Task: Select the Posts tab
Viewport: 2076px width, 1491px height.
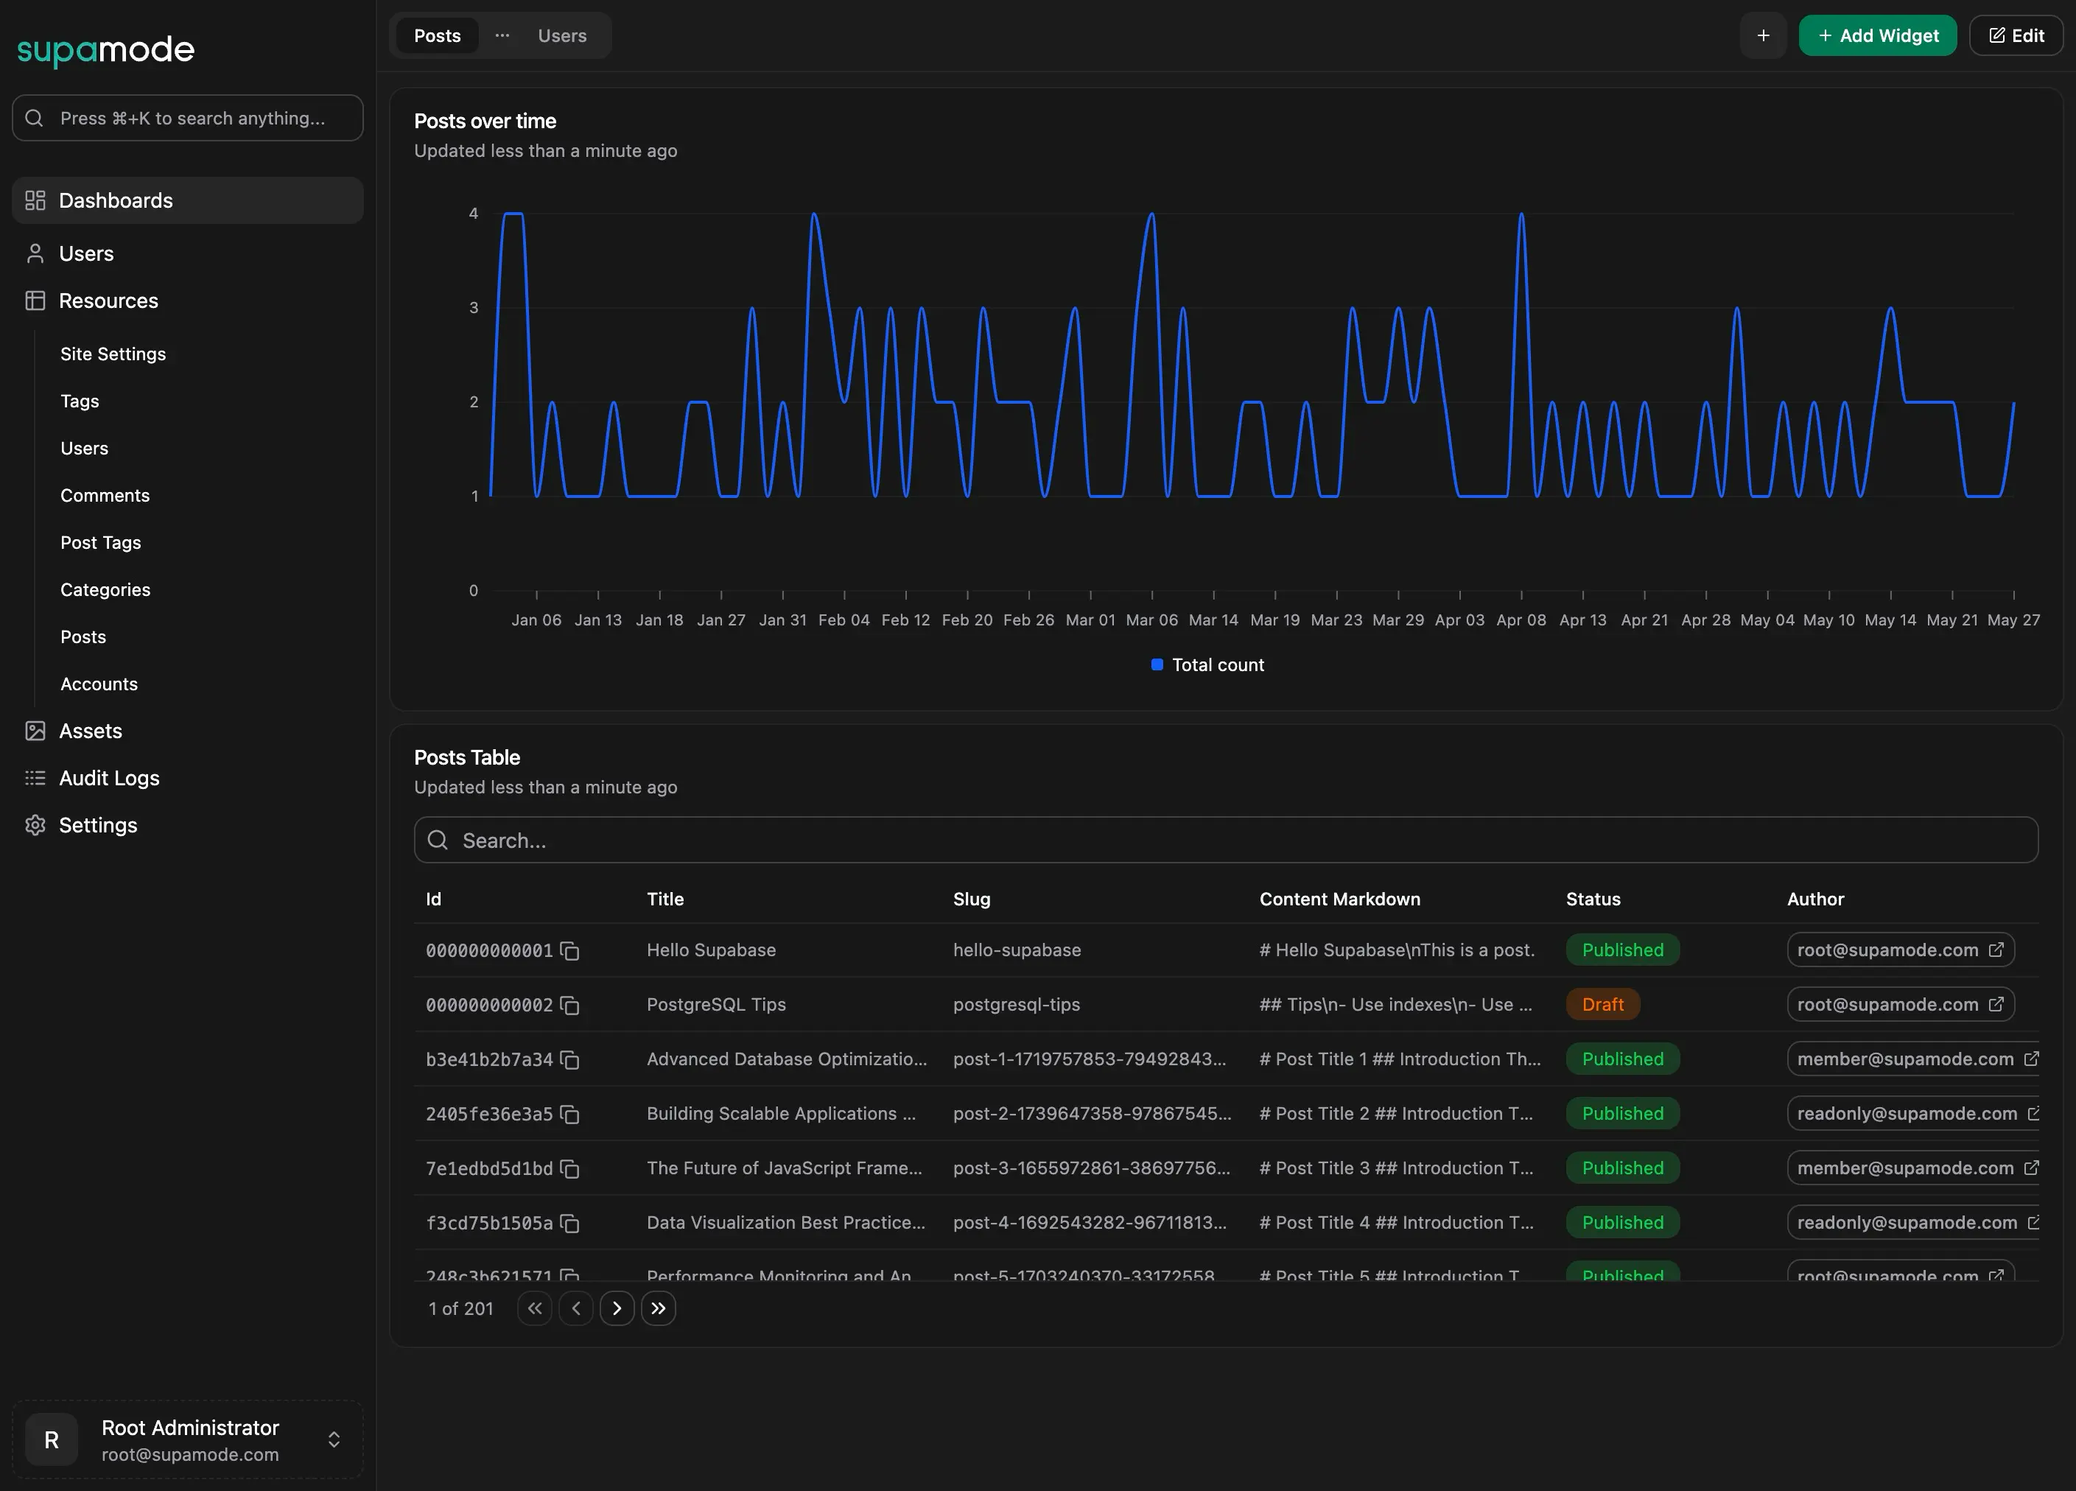Action: [437, 35]
